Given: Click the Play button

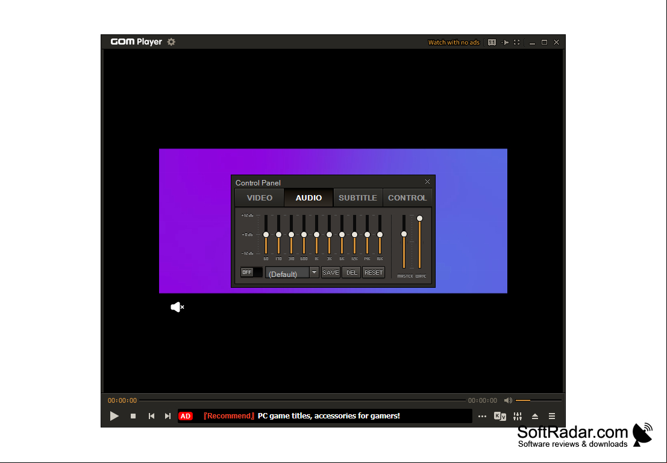Looking at the screenshot, I should point(114,416).
